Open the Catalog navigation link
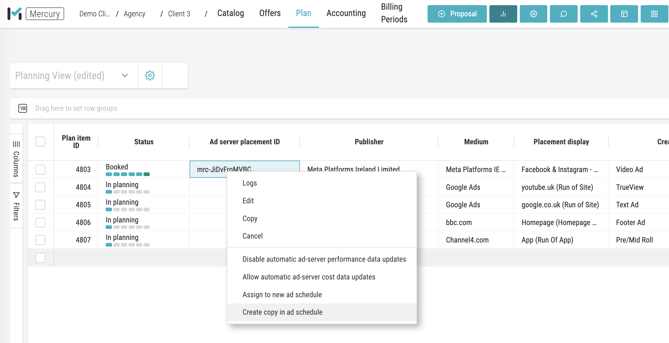 point(231,13)
